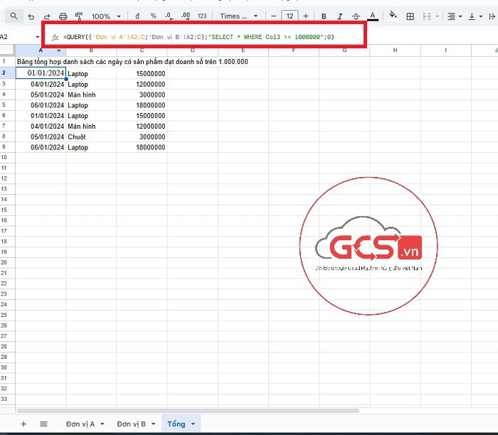Open the fill color picker
Viewport: 498px width, 435px height.
pyautogui.click(x=393, y=16)
